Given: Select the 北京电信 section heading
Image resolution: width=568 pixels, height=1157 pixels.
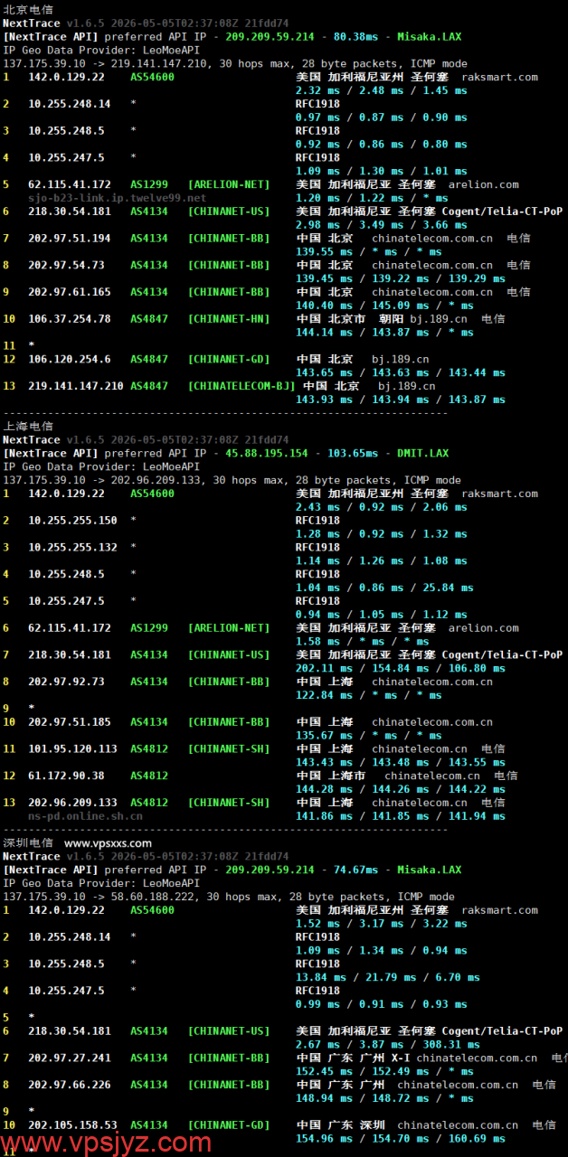Looking at the screenshot, I should tap(28, 9).
